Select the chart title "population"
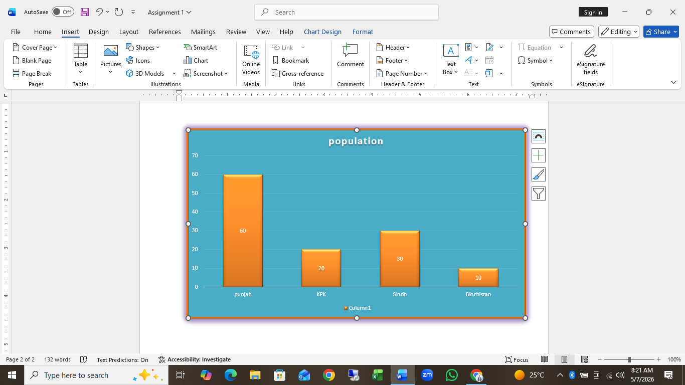The width and height of the screenshot is (685, 385). 356,141
